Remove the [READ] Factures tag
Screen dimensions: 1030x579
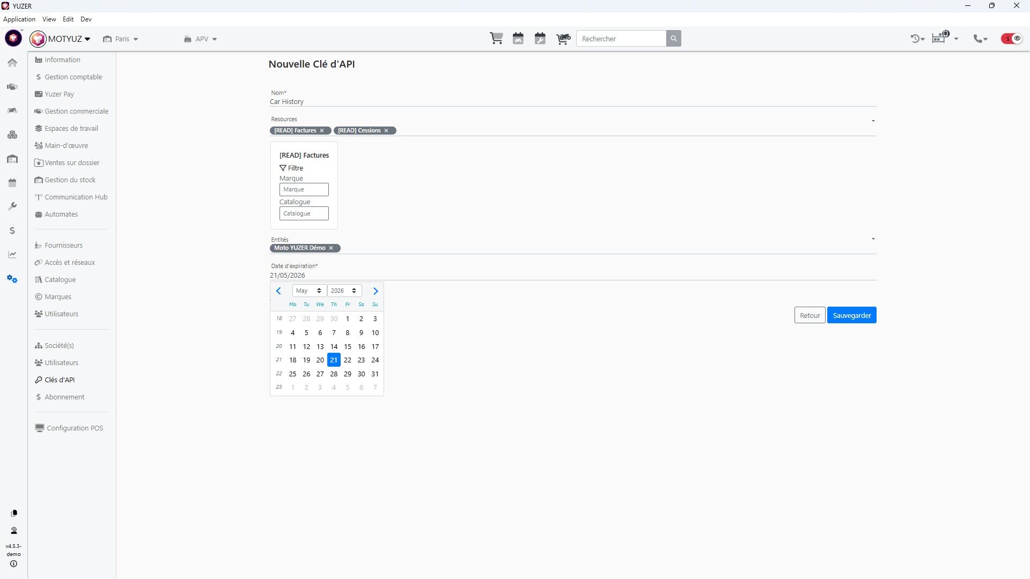click(322, 131)
